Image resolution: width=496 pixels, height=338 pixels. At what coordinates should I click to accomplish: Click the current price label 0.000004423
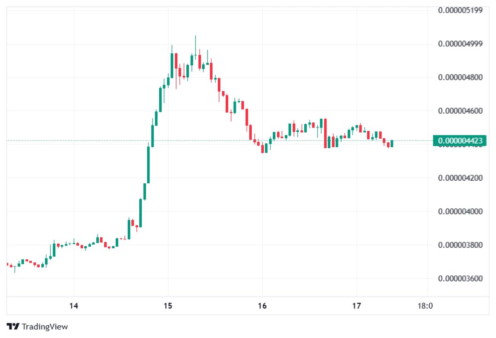pos(460,141)
